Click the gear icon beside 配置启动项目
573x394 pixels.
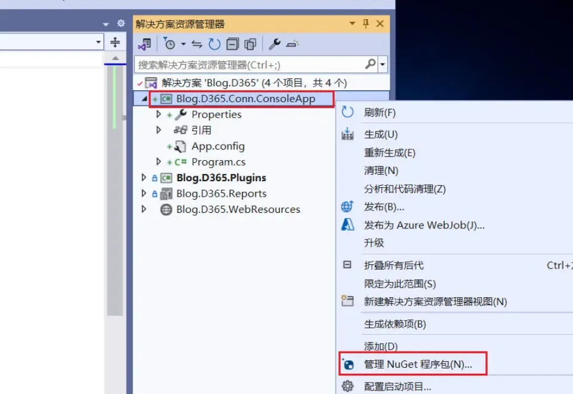(347, 386)
